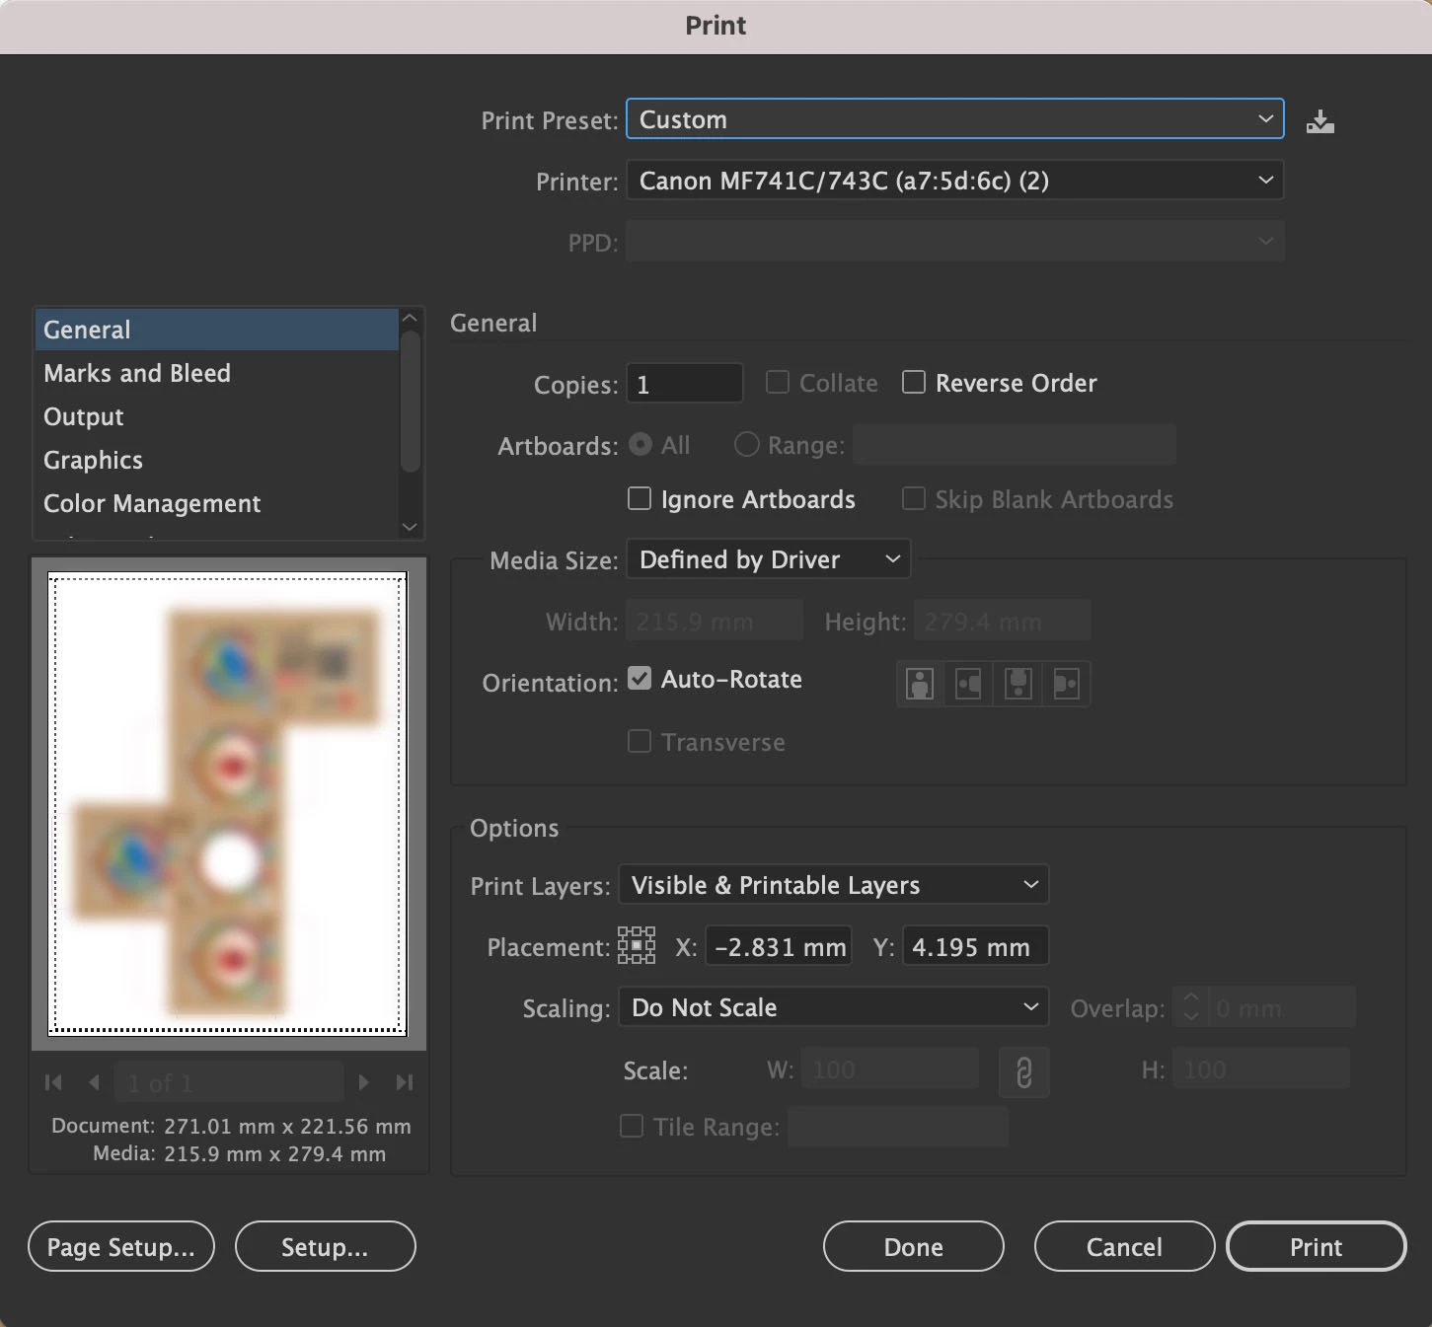Open the Print Preset dropdown
The height and width of the screenshot is (1327, 1432).
955,119
